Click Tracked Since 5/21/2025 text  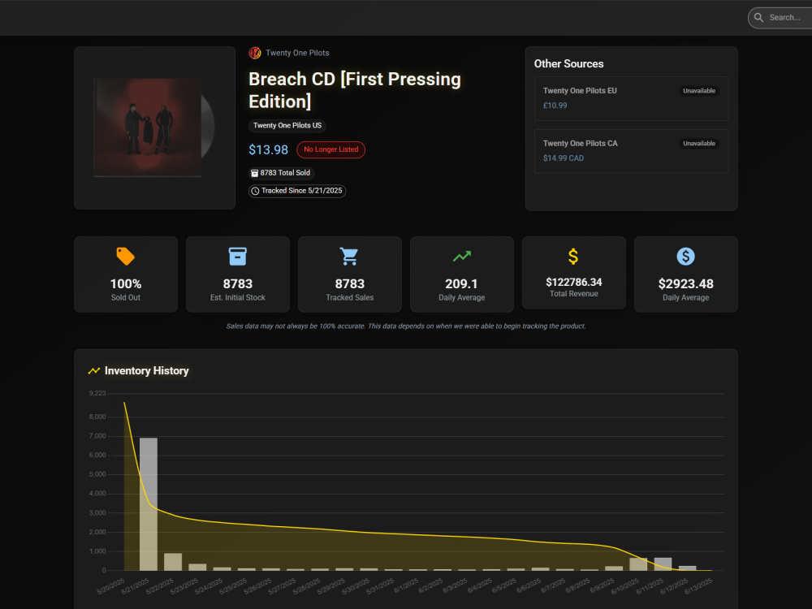tap(301, 191)
